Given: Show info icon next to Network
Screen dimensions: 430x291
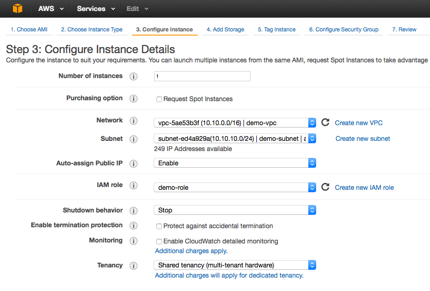Looking at the screenshot, I should (134, 121).
